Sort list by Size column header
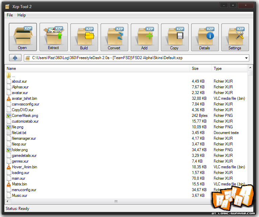 point(201,69)
